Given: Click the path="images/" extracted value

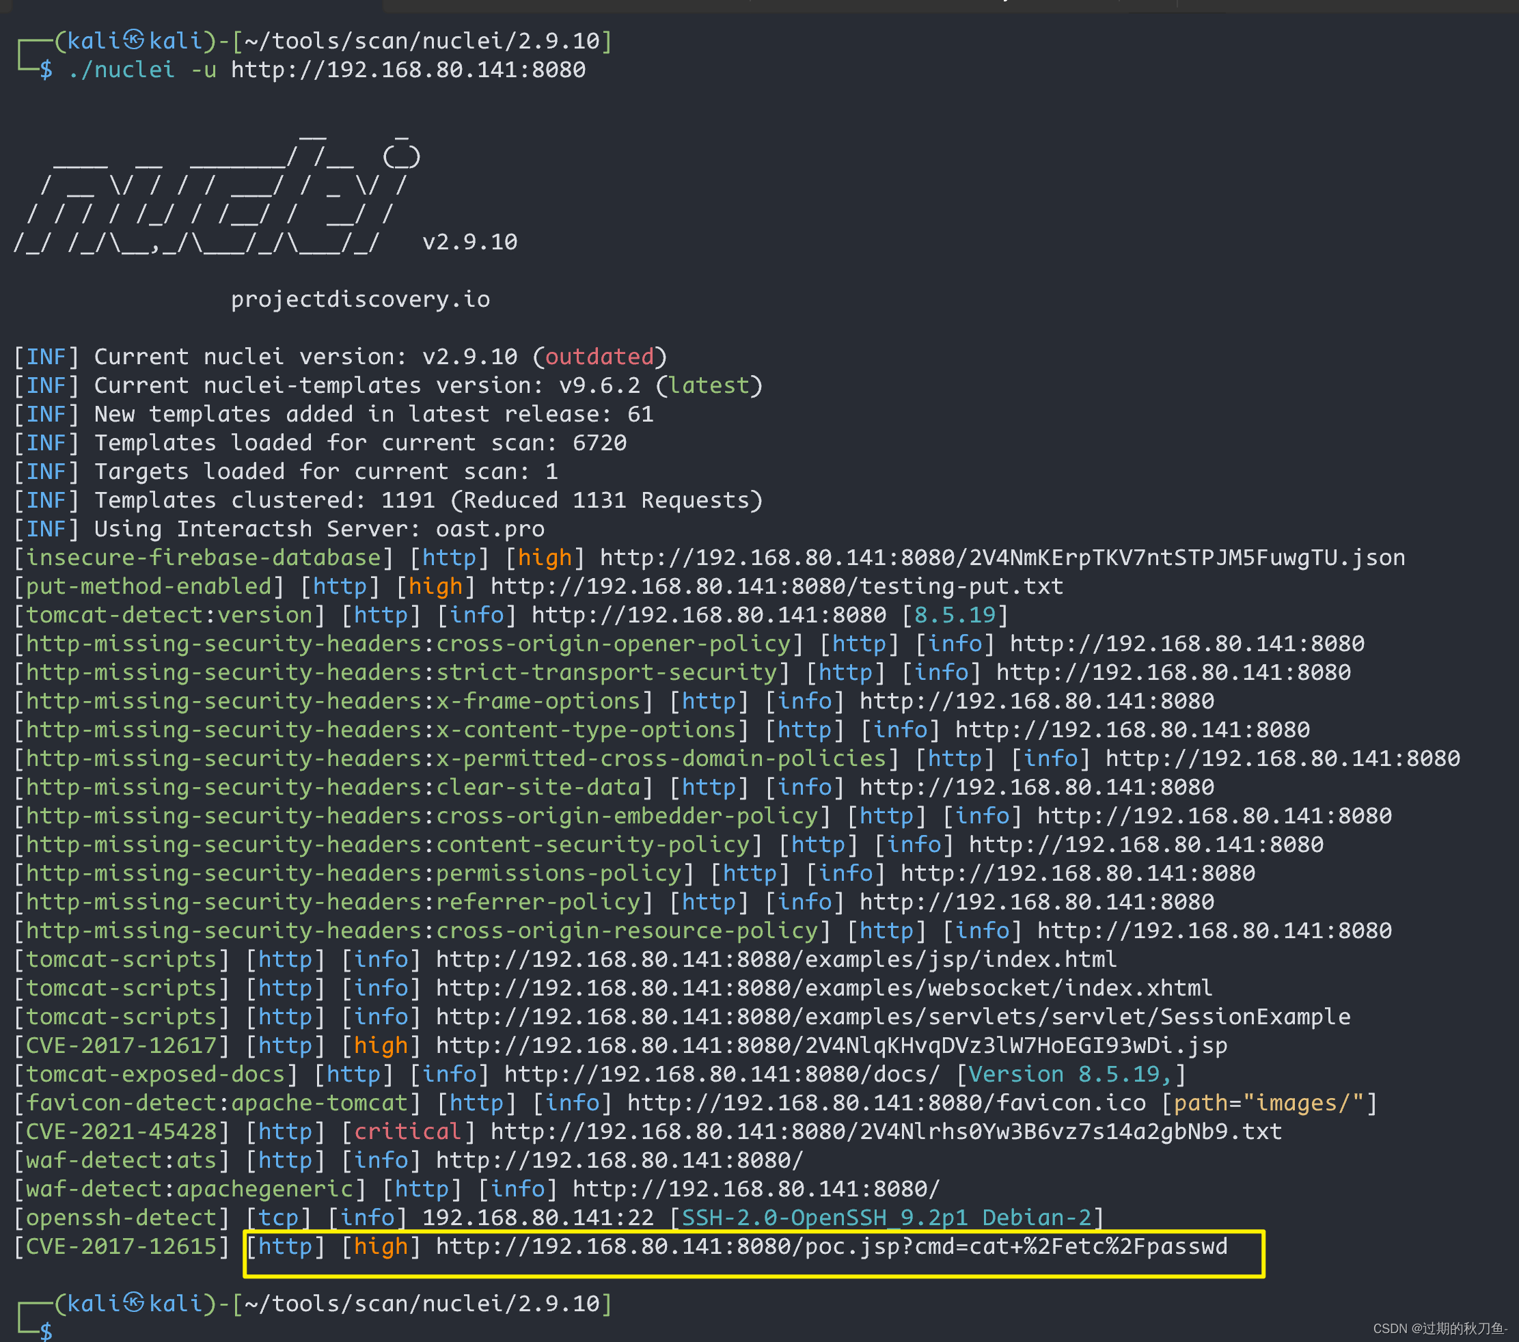Looking at the screenshot, I should pyautogui.click(x=1270, y=1104).
